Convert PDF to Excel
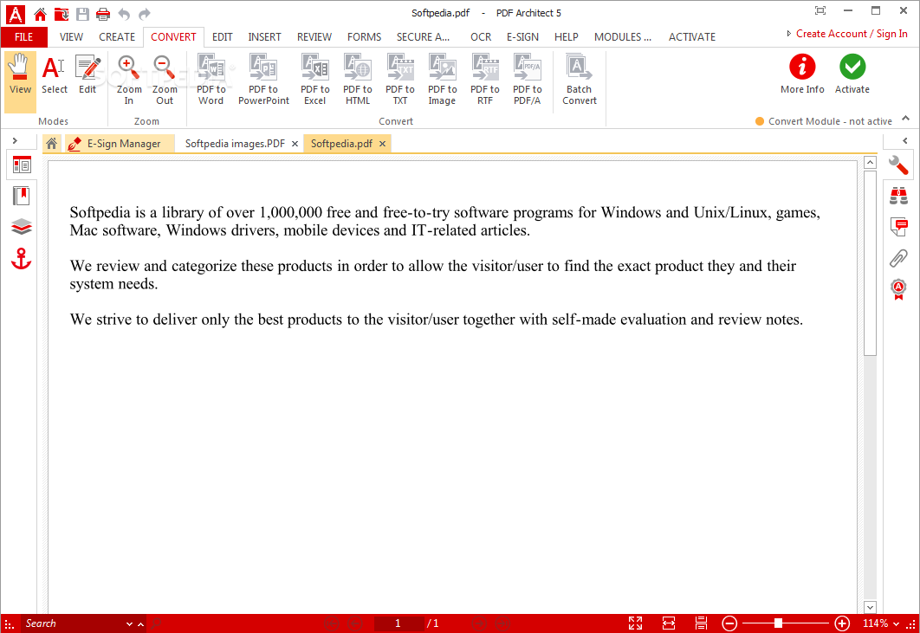This screenshot has height=633, width=920. 315,81
